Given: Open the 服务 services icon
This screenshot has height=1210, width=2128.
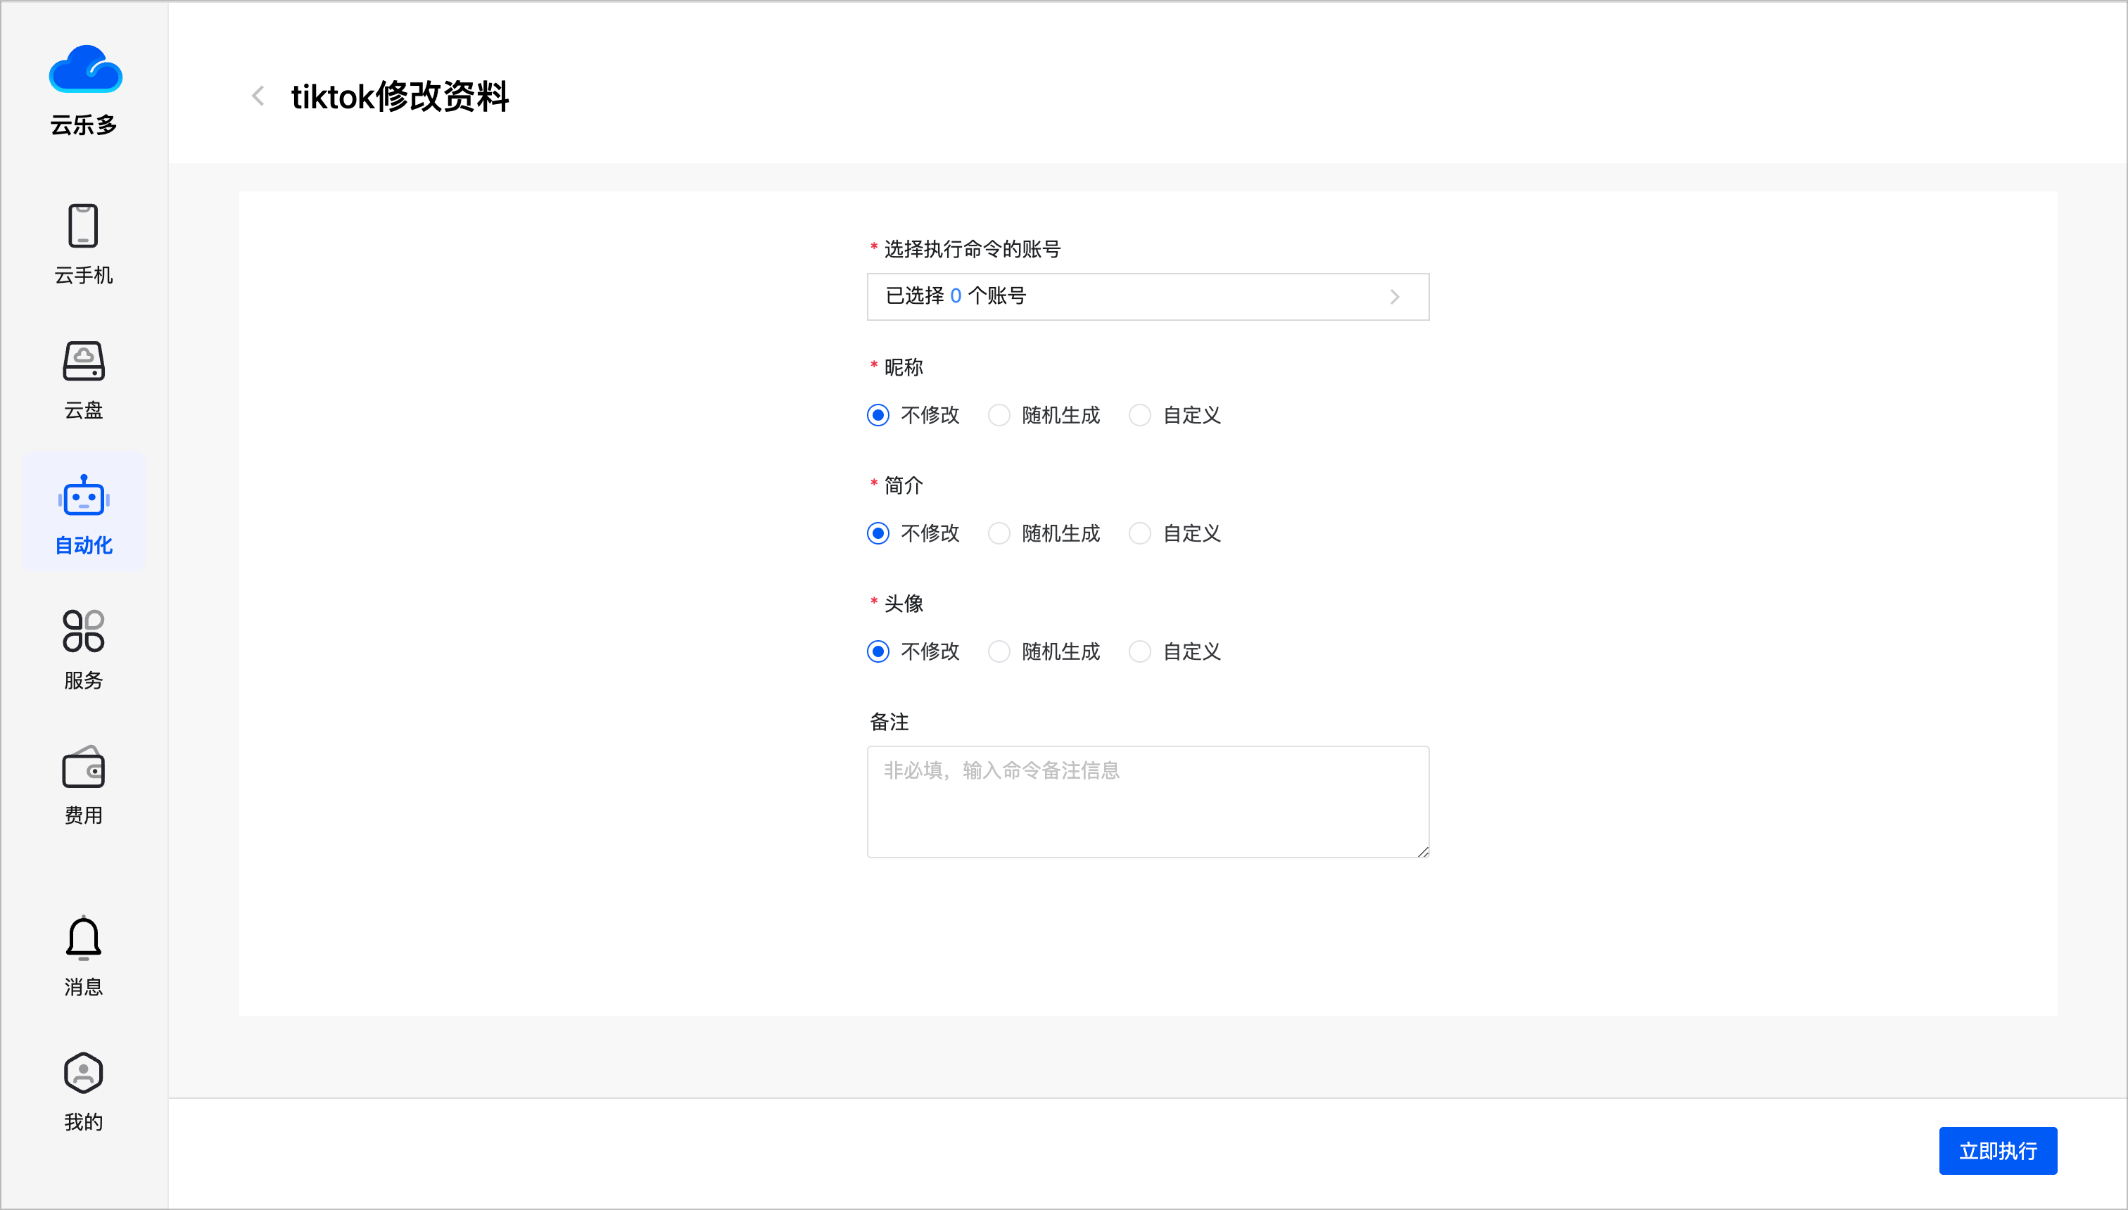Looking at the screenshot, I should point(83,632).
